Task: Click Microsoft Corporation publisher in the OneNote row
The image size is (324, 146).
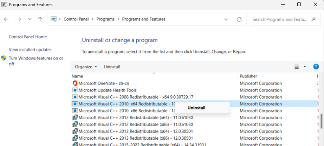Action: pos(261,83)
